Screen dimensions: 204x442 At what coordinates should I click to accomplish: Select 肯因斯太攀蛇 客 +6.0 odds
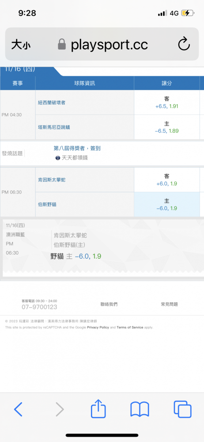pyautogui.click(x=167, y=180)
